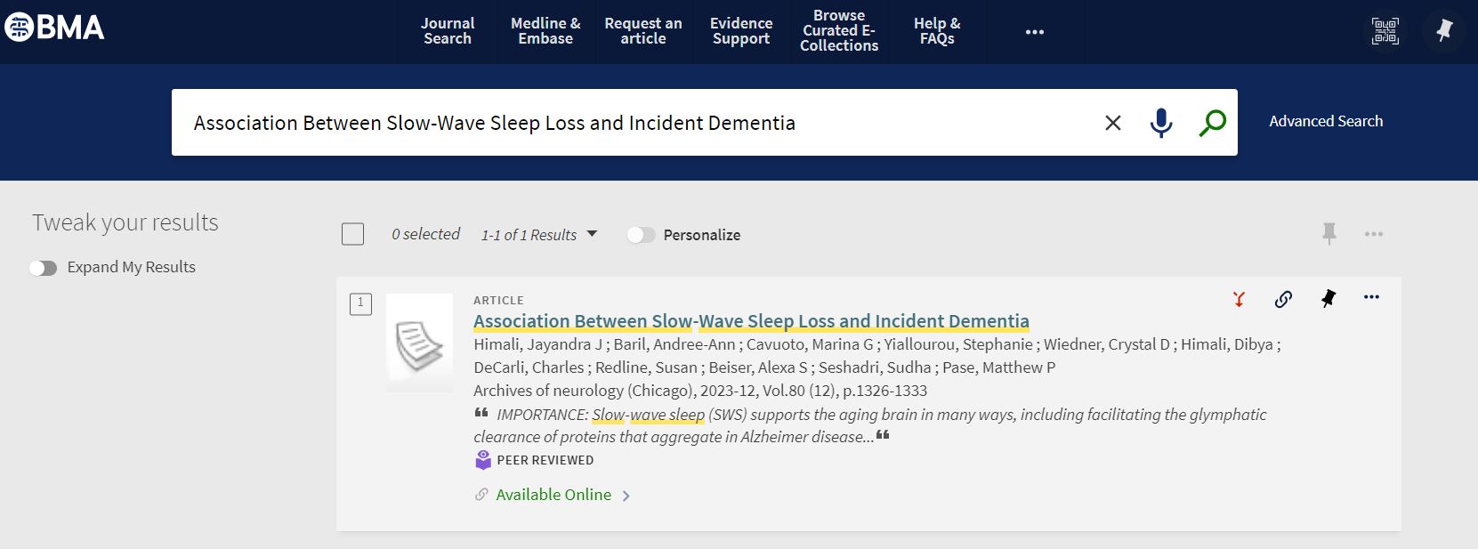Open pinned favorites from header pin icon
1478x549 pixels.
pyautogui.click(x=1443, y=32)
